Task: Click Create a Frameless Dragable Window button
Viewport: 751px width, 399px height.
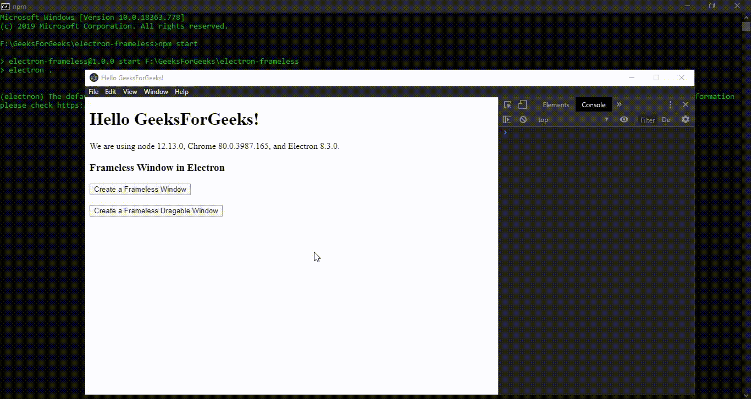Action: click(156, 210)
